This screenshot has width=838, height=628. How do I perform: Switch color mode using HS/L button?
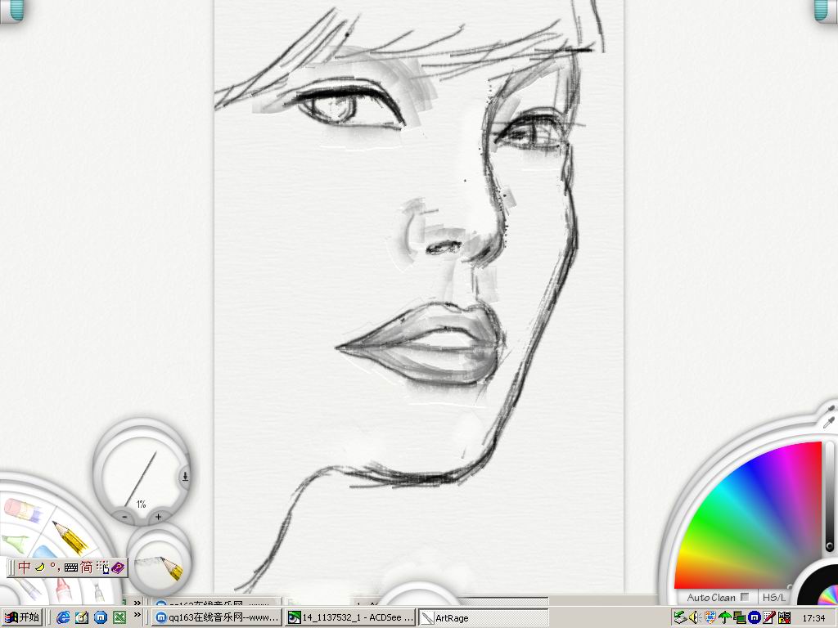[774, 598]
